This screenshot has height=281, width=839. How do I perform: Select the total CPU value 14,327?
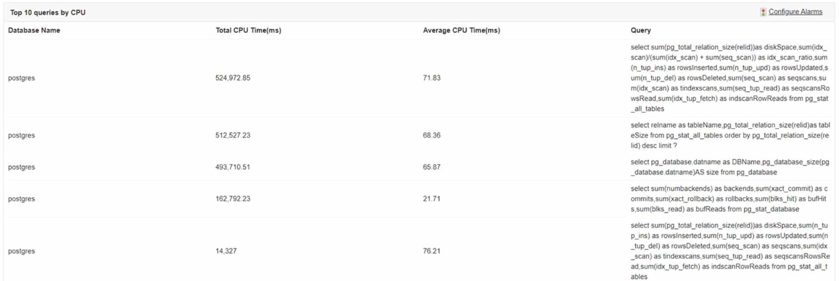[x=225, y=252]
